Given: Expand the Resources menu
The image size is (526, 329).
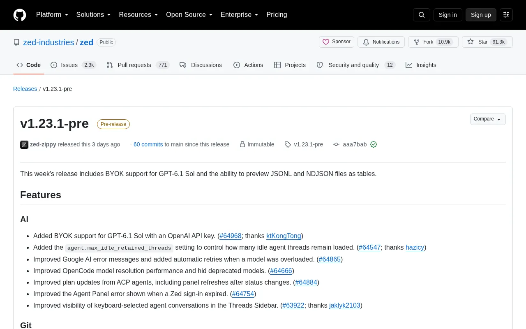Looking at the screenshot, I should pyautogui.click(x=138, y=15).
